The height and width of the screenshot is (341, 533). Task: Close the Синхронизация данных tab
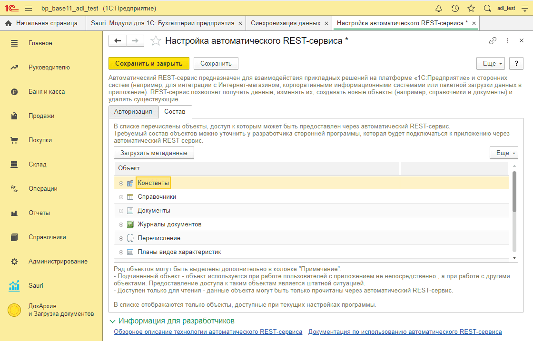326,23
